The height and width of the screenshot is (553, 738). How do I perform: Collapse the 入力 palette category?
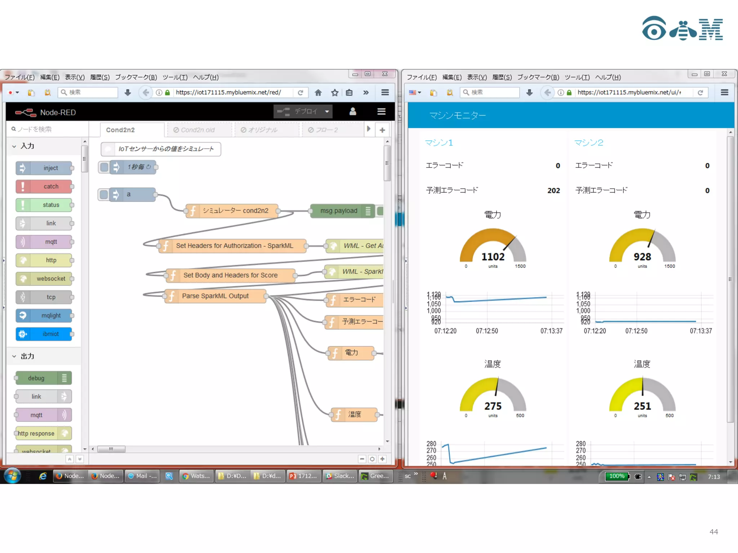[x=14, y=146]
